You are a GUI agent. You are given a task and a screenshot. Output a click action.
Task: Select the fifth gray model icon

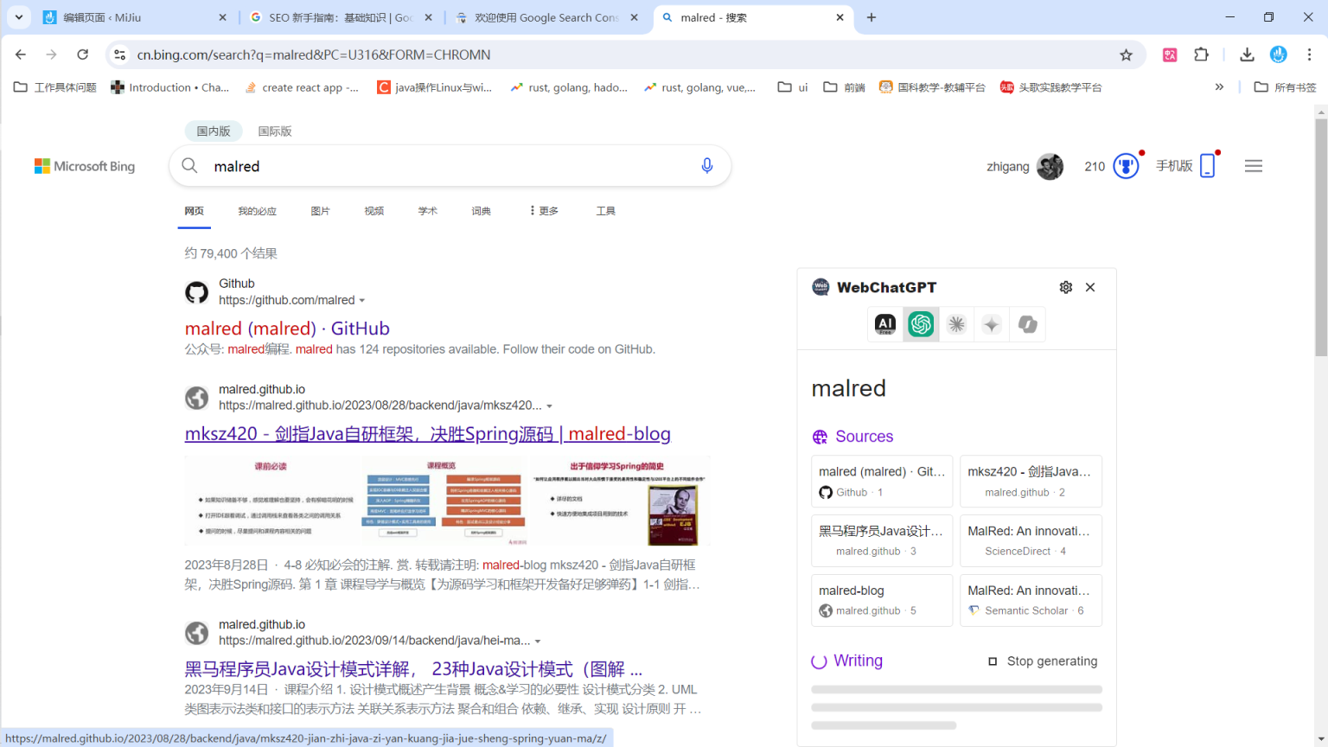pyautogui.click(x=1027, y=324)
